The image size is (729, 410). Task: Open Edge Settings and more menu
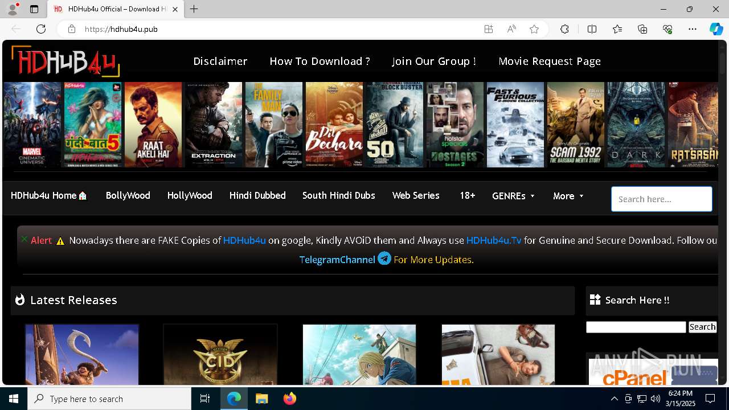pos(693,29)
